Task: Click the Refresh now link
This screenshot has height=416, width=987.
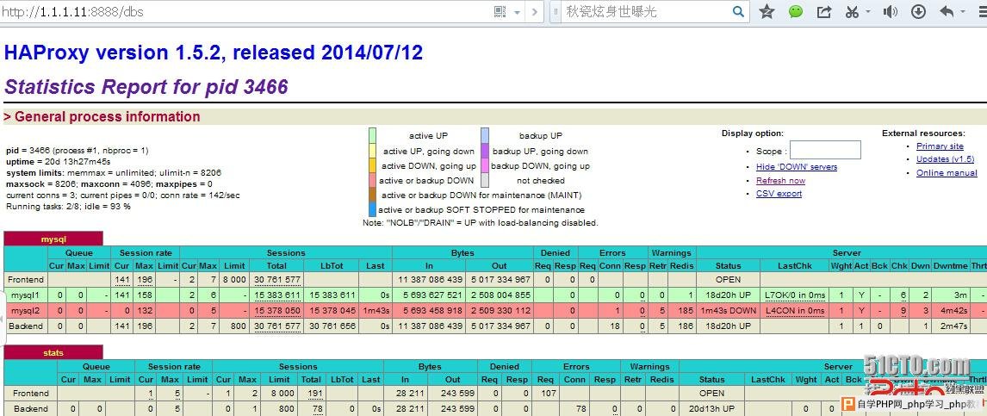Action: 780,181
